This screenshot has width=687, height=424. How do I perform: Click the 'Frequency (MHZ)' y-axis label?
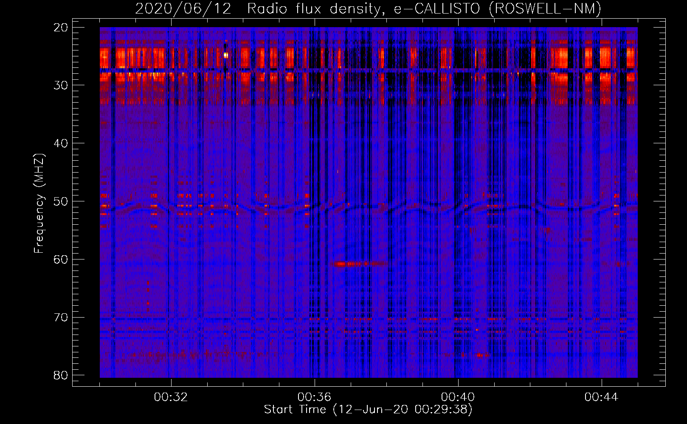point(39,204)
